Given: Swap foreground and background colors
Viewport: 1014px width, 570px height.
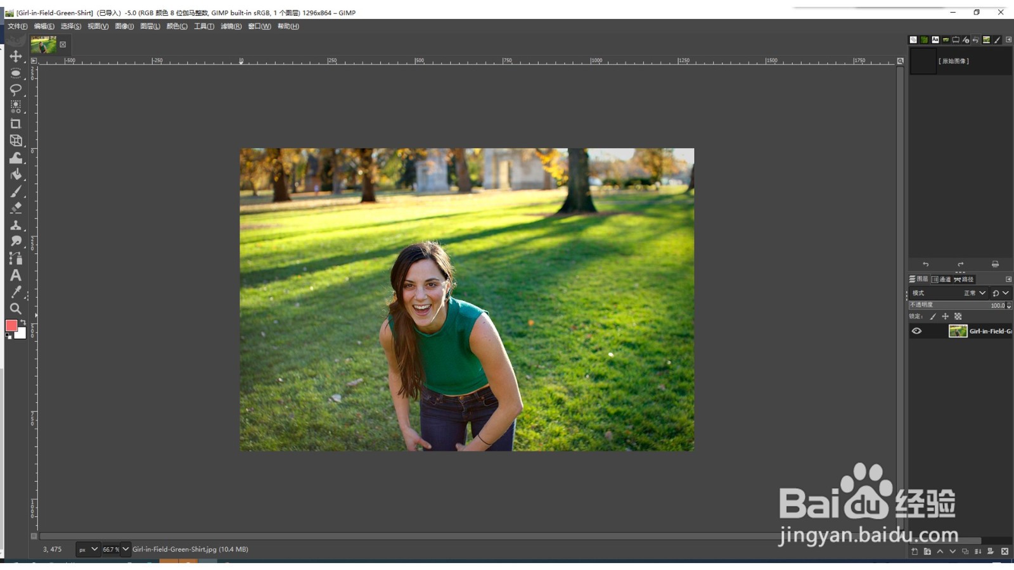Looking at the screenshot, I should pos(23,322).
